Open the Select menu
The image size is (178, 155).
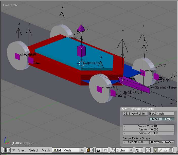click(x=34, y=150)
